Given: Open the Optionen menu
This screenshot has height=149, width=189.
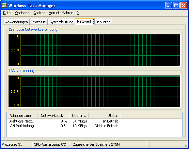Looking at the screenshot, I should coord(22,13).
